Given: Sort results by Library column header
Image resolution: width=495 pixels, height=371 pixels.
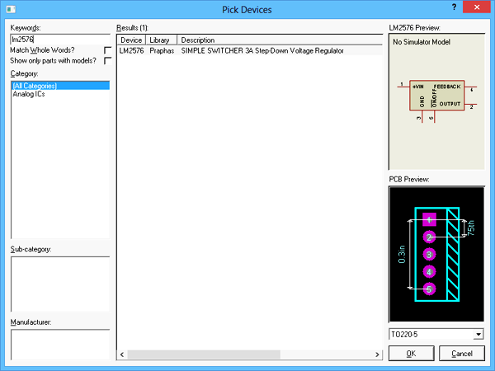Looking at the screenshot, I should [162, 40].
